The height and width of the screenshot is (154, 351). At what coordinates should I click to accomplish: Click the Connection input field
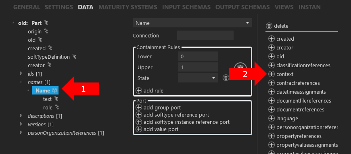[205, 35]
